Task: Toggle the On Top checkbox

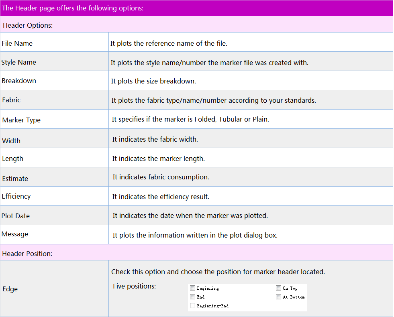Action: 278,288
